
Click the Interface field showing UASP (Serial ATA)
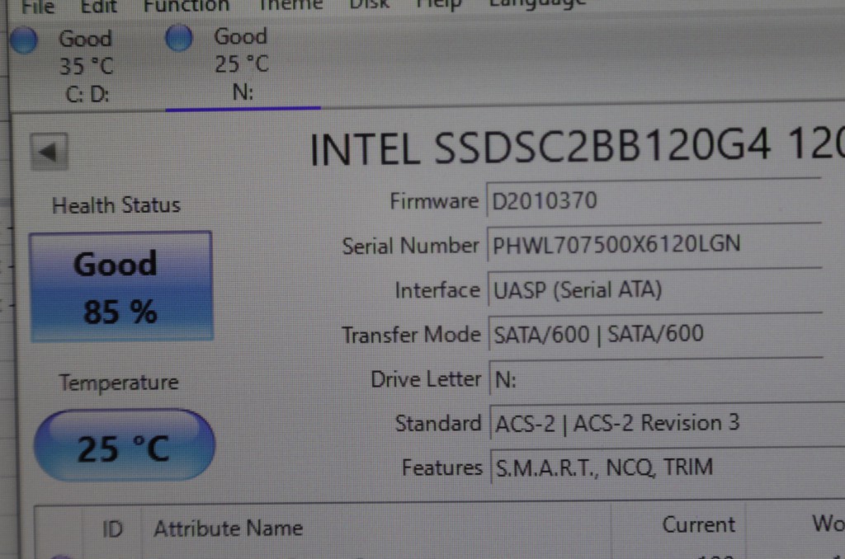[x=652, y=290]
